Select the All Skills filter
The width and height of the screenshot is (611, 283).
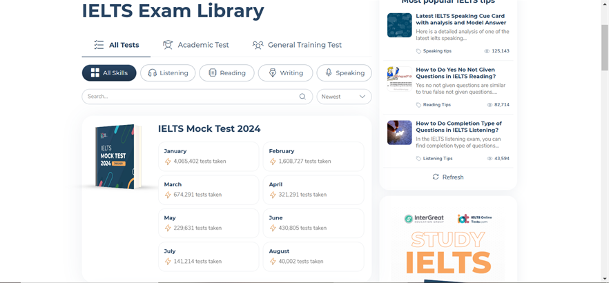click(x=109, y=73)
